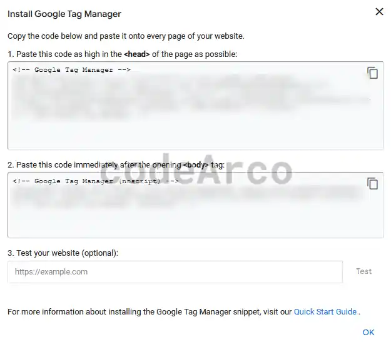Screen dimensions: 391x342
Task: Click inside the head code box
Action: pyautogui.click(x=195, y=106)
